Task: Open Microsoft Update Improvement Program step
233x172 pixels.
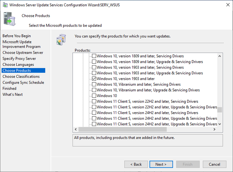Action: click(21, 44)
